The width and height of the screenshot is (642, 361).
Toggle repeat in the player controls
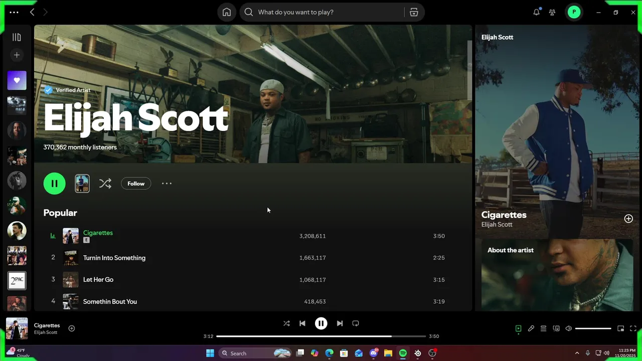click(356, 323)
